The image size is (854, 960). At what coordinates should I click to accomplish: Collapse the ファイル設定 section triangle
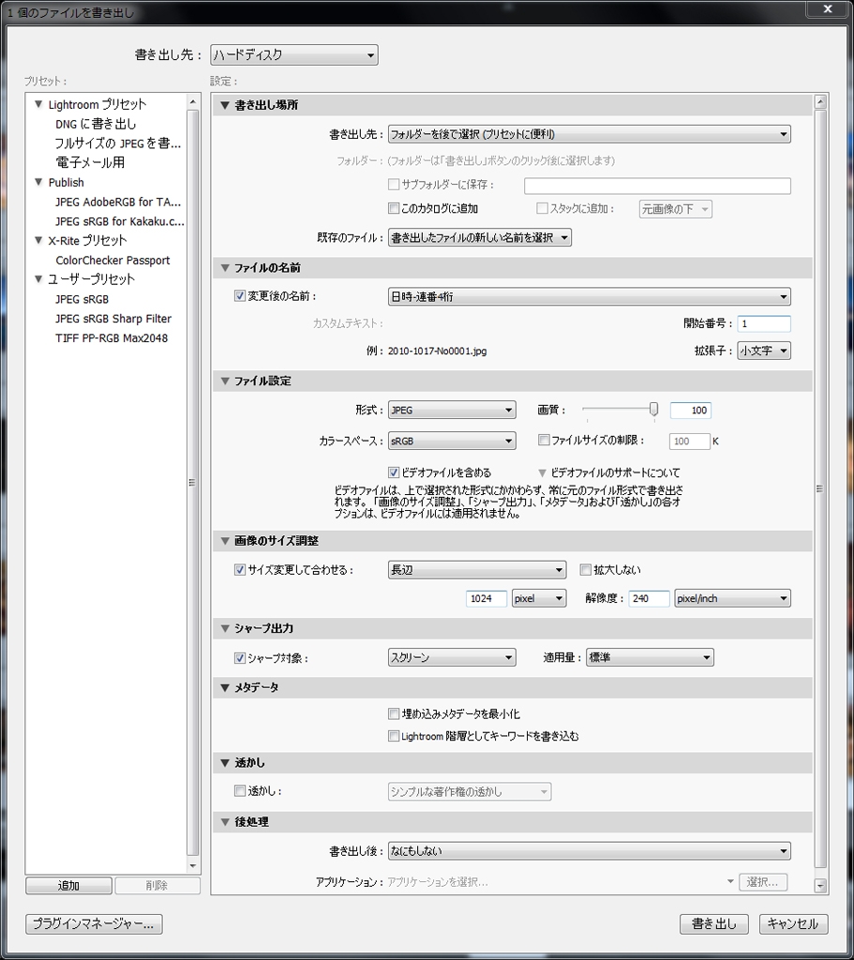point(224,382)
